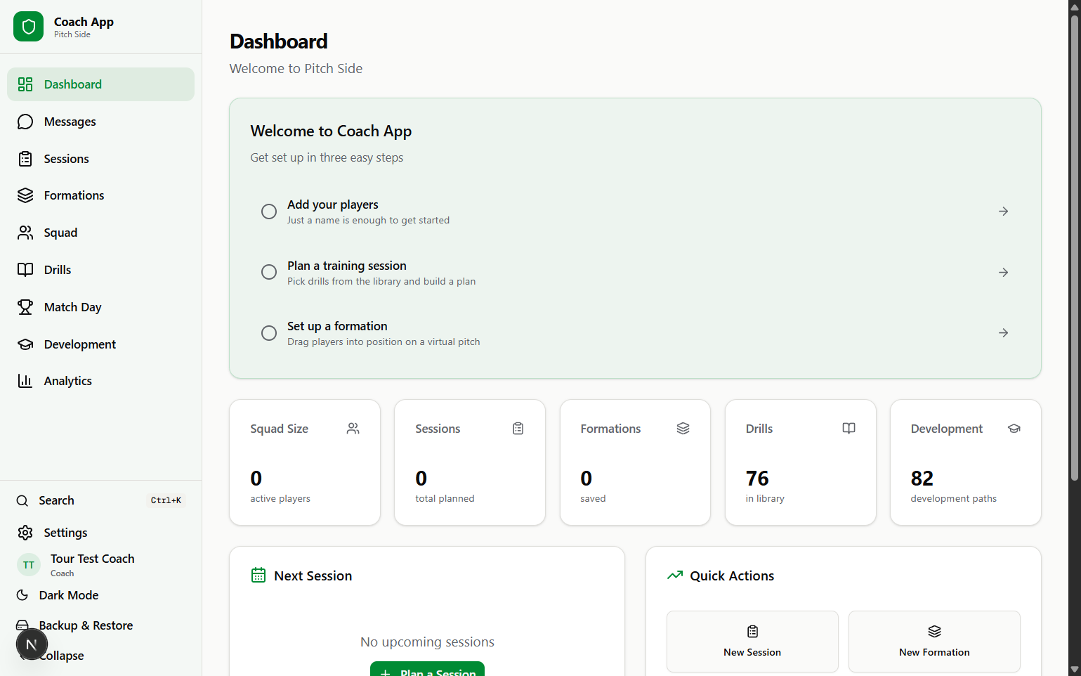The height and width of the screenshot is (676, 1081).
Task: Open the Drills label in sidebar
Action: coord(58,270)
